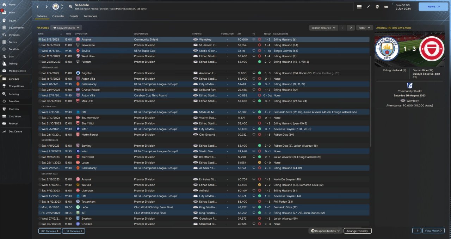The height and width of the screenshot is (239, 451).
Task: Open Competitions from the sidebar
Action: [16, 86]
